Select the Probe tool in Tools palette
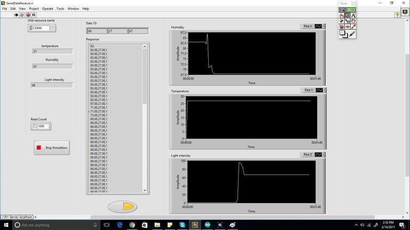Viewport: 410px width, 230px height. click(x=347, y=27)
